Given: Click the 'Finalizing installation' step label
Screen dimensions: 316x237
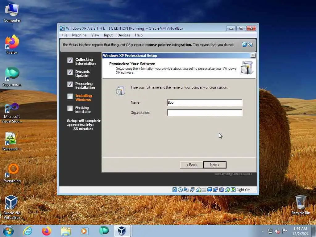Looking at the screenshot, I should pyautogui.click(x=83, y=110).
